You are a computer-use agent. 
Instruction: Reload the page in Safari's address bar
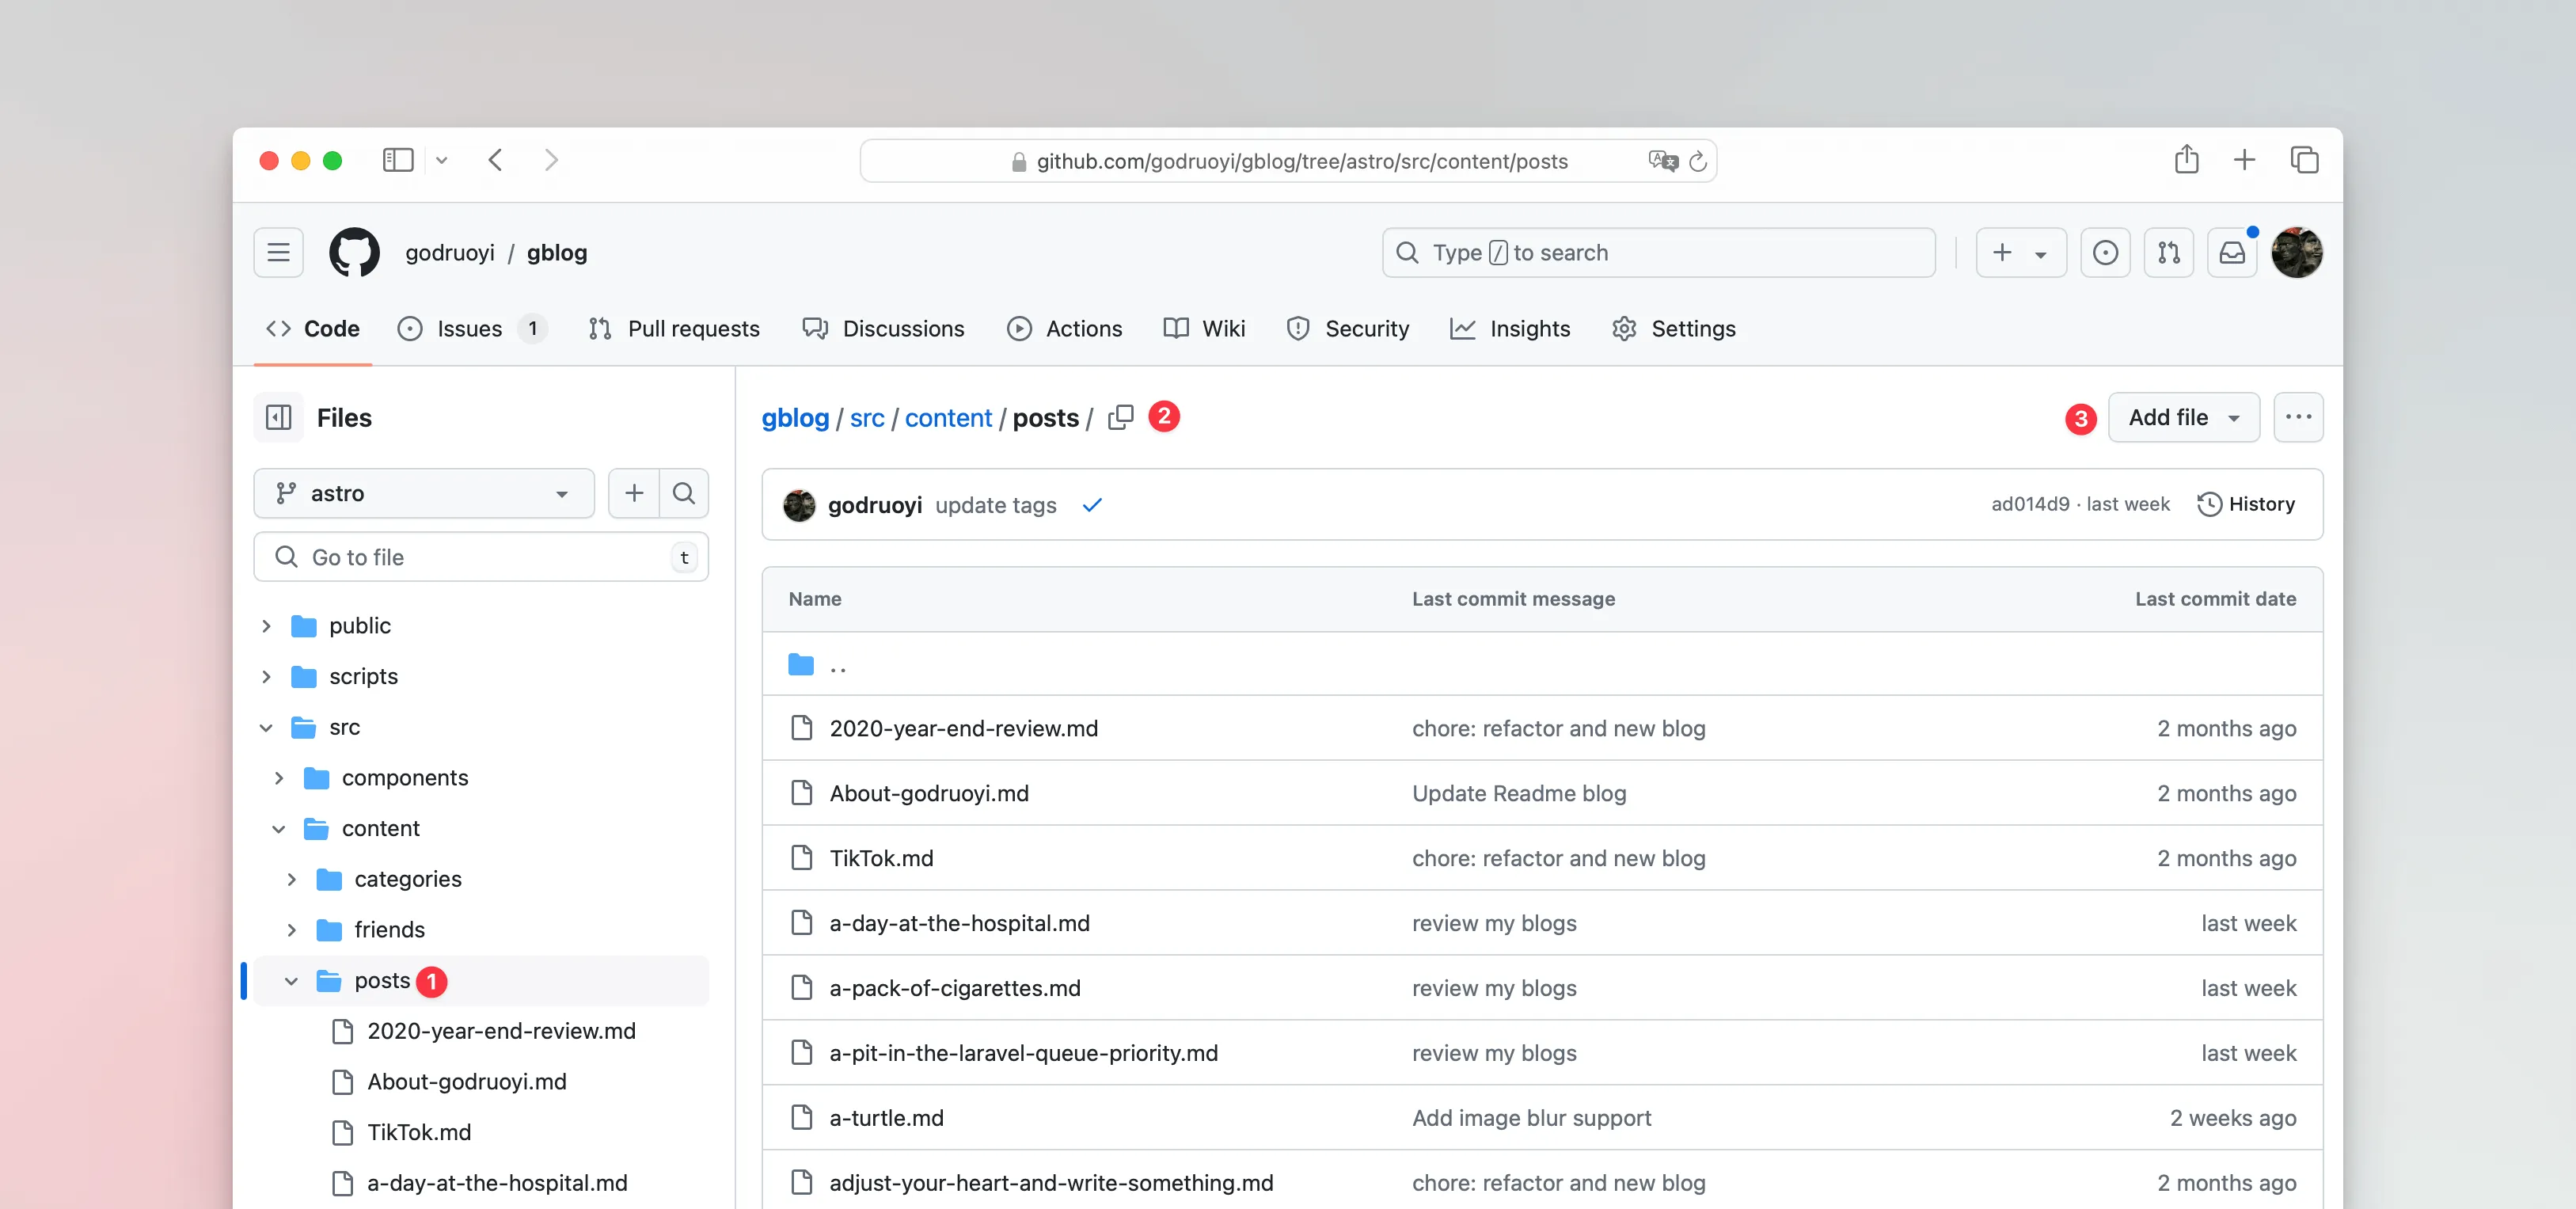coord(1698,161)
